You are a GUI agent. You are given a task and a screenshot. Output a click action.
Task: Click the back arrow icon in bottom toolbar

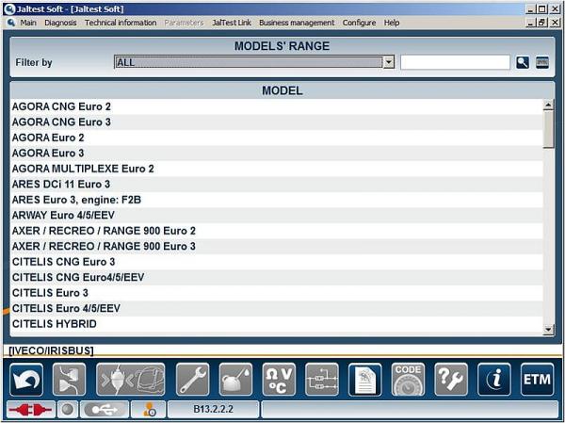point(26,380)
